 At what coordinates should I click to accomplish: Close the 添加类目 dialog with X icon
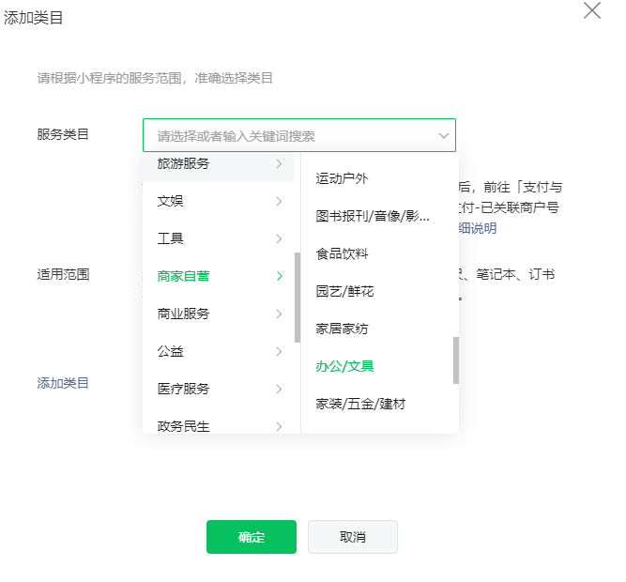pyautogui.click(x=592, y=11)
